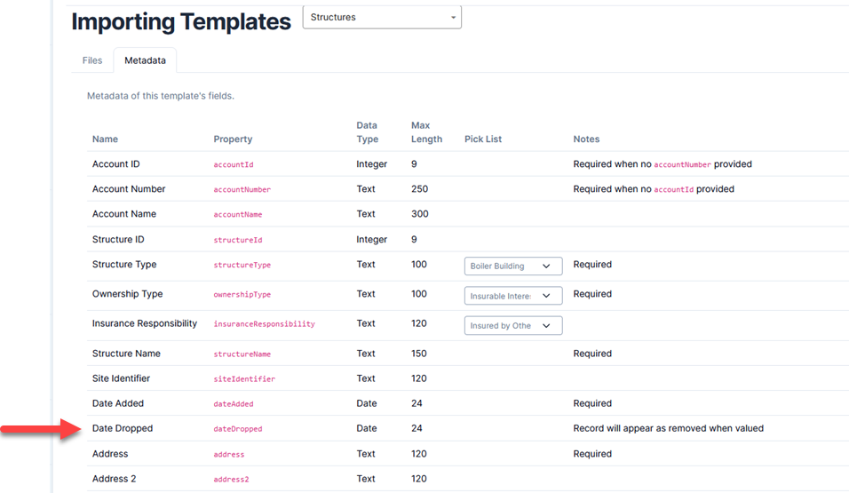The image size is (849, 493).
Task: Open the Structures template dropdown
Action: pyautogui.click(x=382, y=18)
